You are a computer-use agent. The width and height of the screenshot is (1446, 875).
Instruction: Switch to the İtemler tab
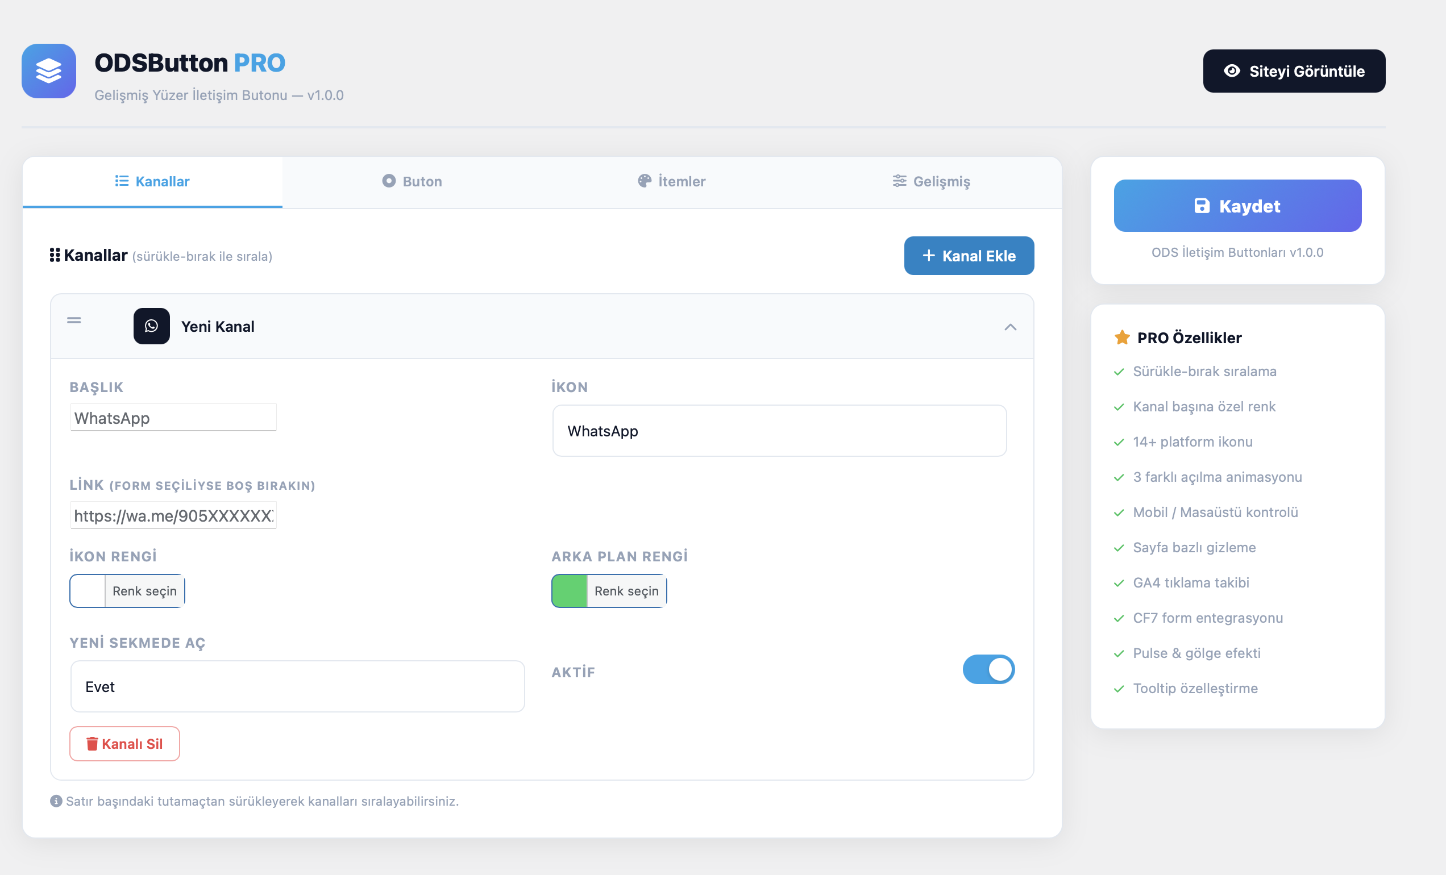671,181
